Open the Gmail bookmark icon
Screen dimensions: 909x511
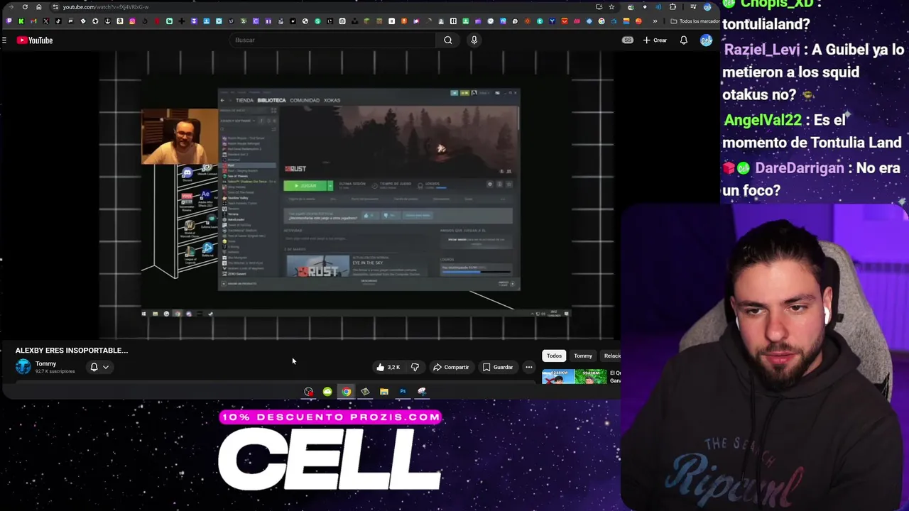[x=33, y=21]
